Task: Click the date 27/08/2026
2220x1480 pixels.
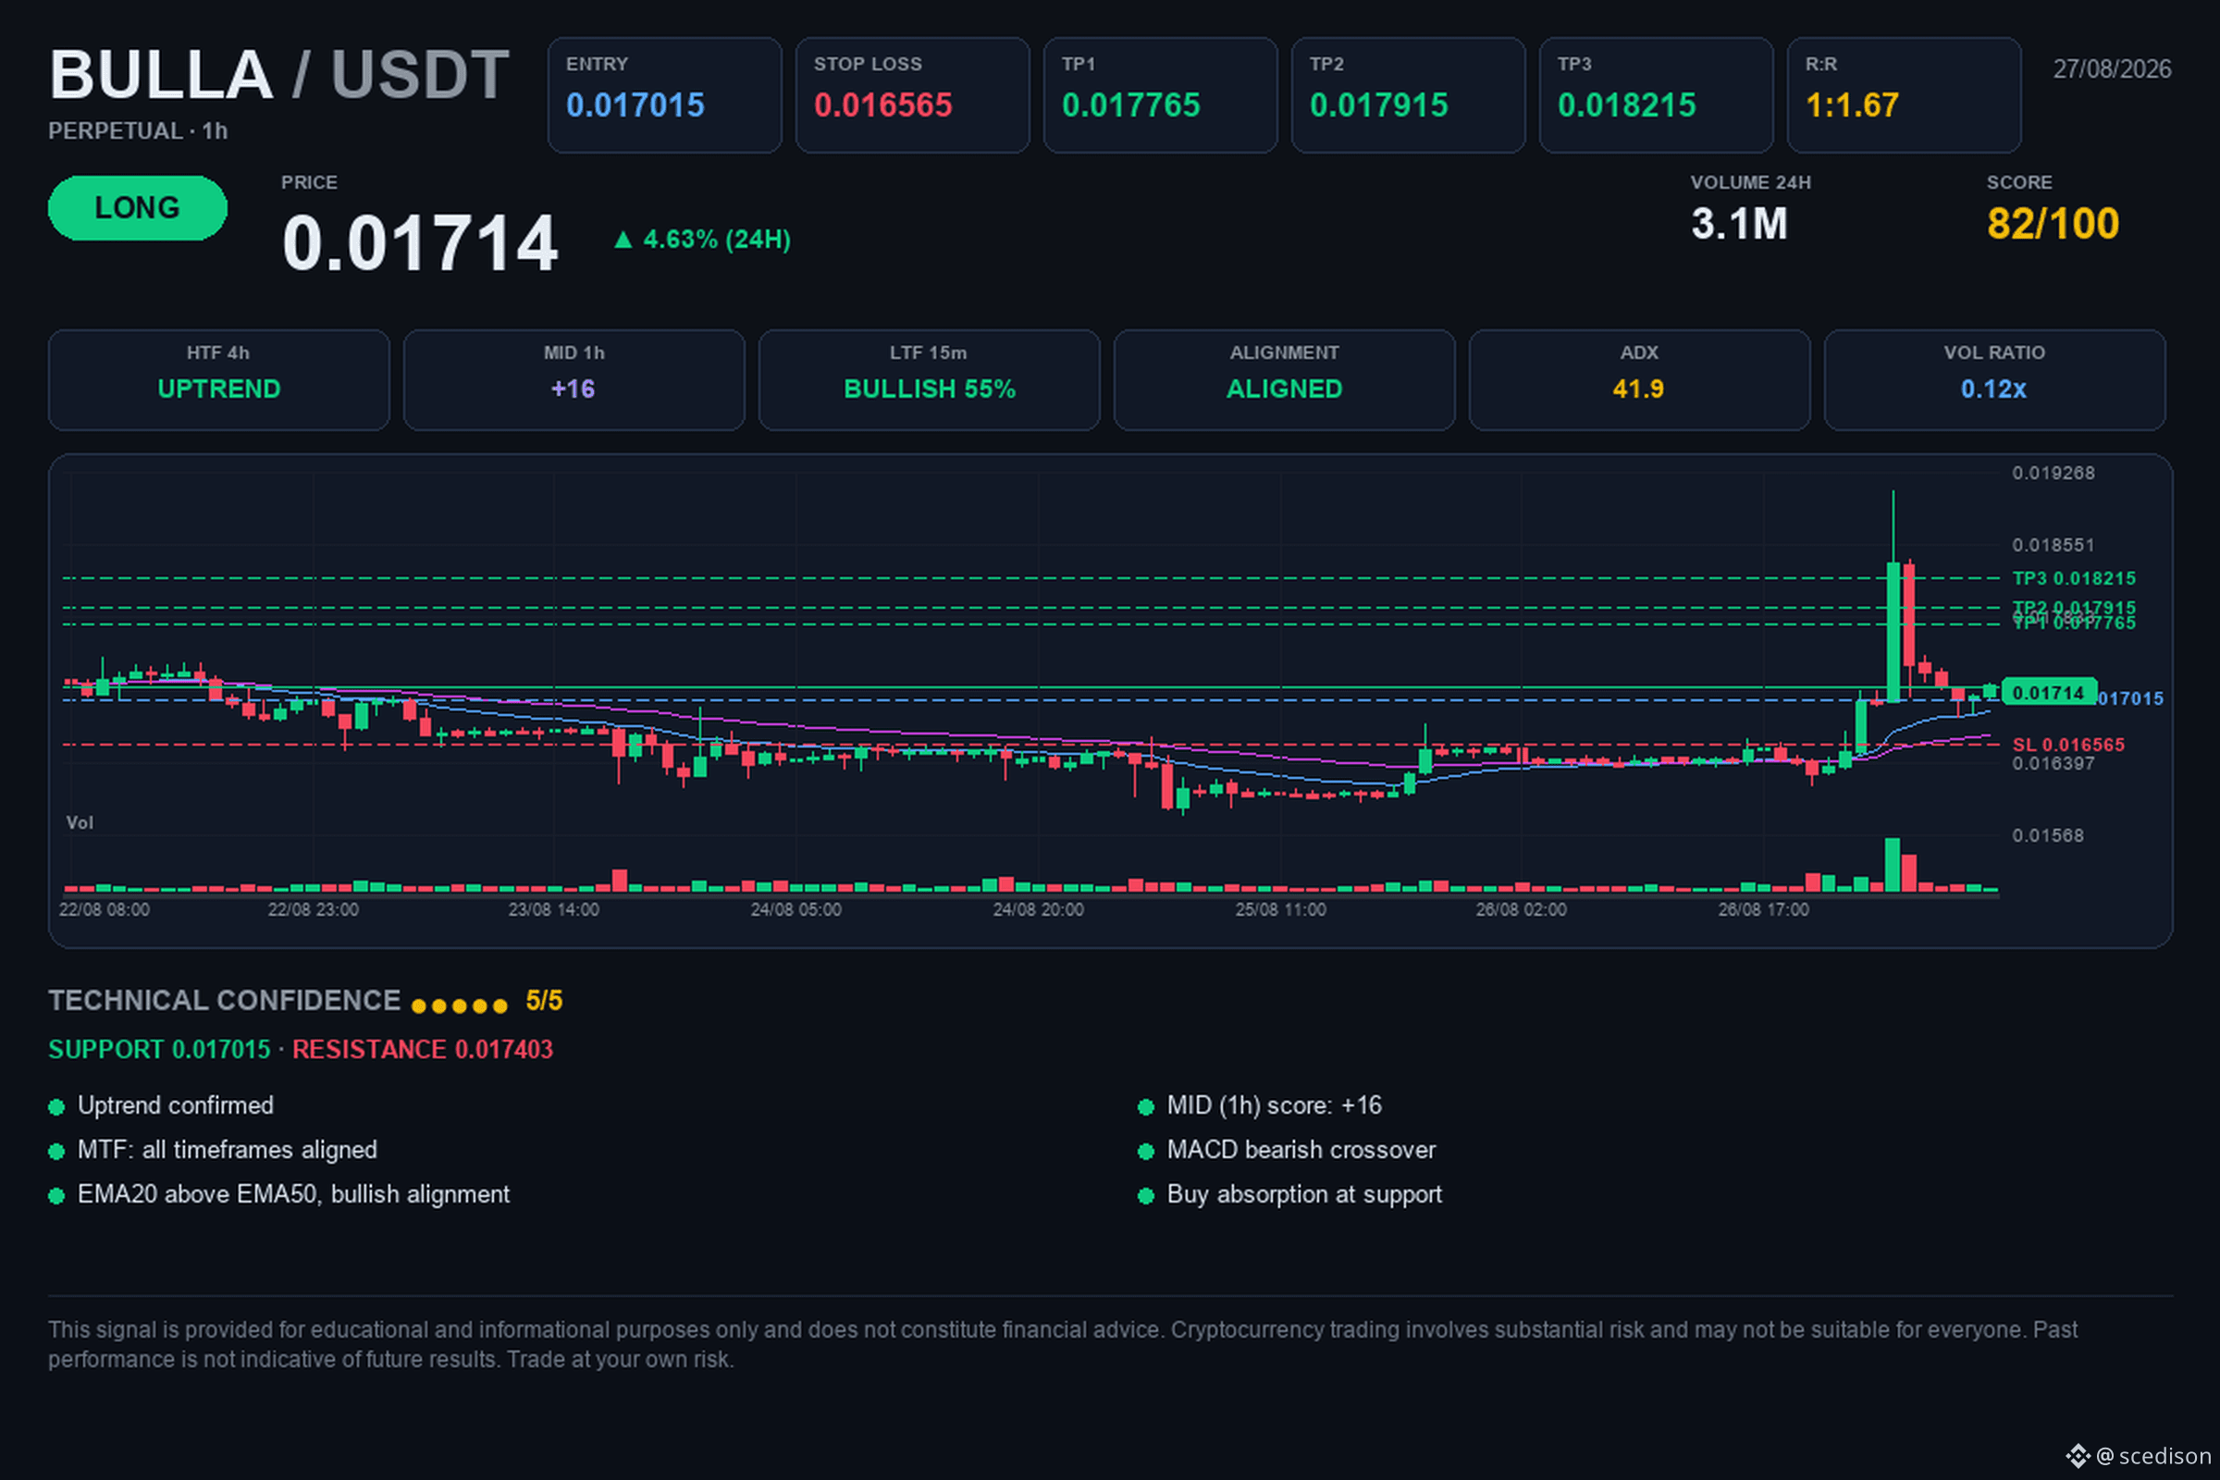Action: [x=2113, y=68]
